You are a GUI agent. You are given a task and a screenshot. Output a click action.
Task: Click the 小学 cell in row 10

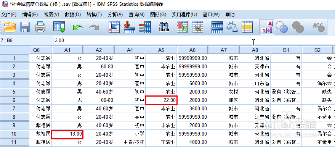click(130, 134)
